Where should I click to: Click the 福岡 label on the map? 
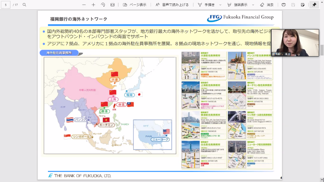[130, 95]
